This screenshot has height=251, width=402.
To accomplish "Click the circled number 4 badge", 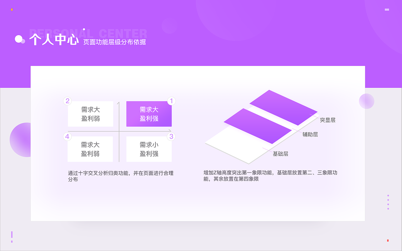I will point(67,136).
